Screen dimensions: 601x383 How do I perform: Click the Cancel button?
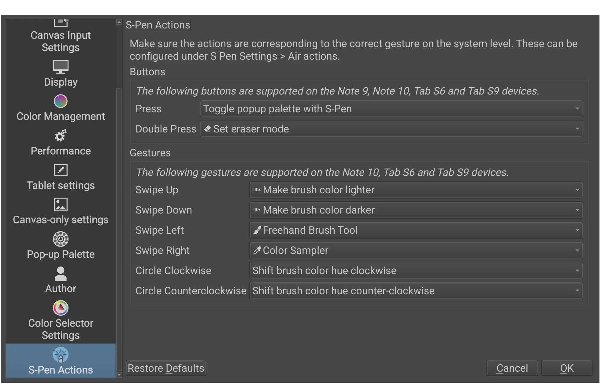pos(512,368)
